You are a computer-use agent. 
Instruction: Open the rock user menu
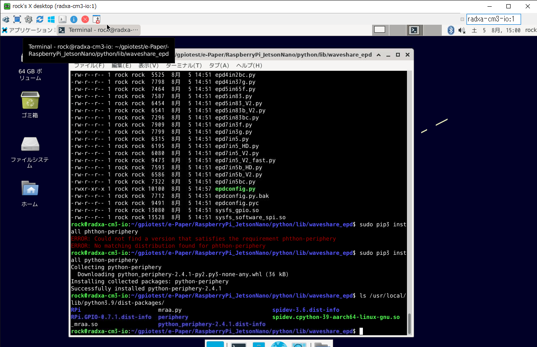coord(531,30)
